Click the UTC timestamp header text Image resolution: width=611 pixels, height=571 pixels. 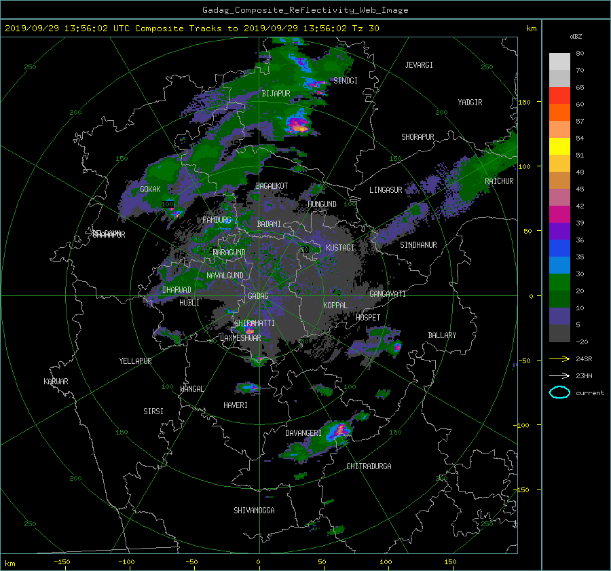coord(191,29)
